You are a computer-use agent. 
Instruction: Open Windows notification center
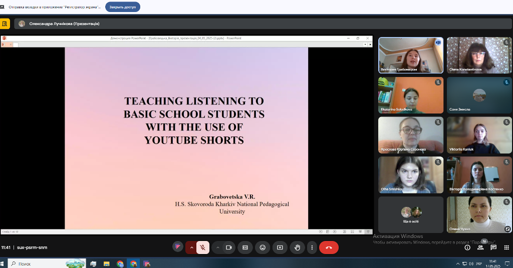pyautogui.click(x=507, y=263)
